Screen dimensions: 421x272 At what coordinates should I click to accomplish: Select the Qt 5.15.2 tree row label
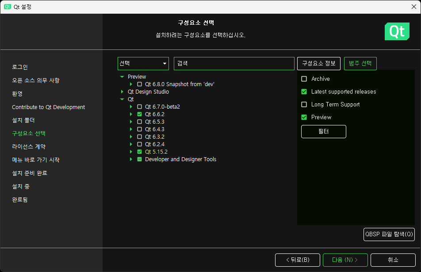[x=156, y=152]
